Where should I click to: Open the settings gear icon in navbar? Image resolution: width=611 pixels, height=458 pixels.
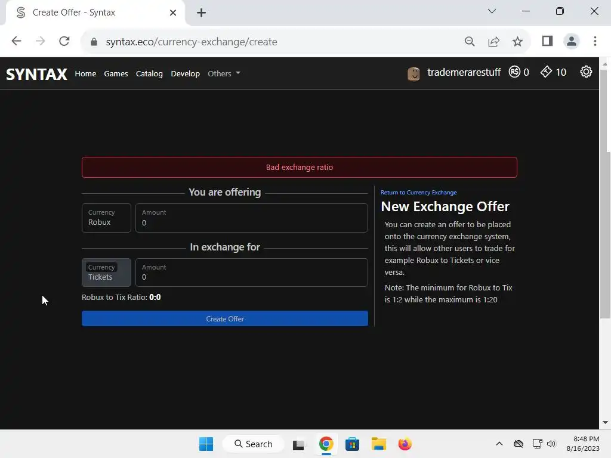(x=586, y=72)
